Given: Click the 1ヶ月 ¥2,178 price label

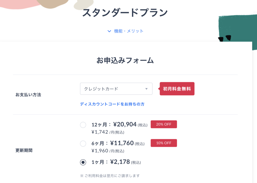Looking at the screenshot, I should pyautogui.click(x=116, y=162).
